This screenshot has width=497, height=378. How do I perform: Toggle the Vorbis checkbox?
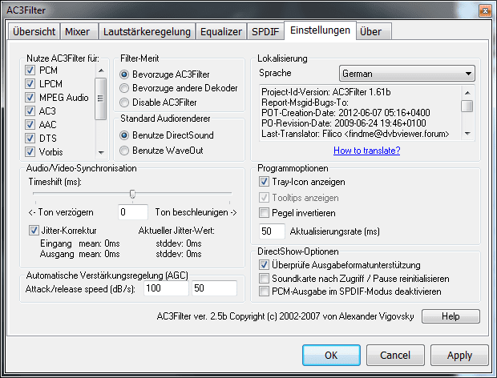tap(30, 151)
